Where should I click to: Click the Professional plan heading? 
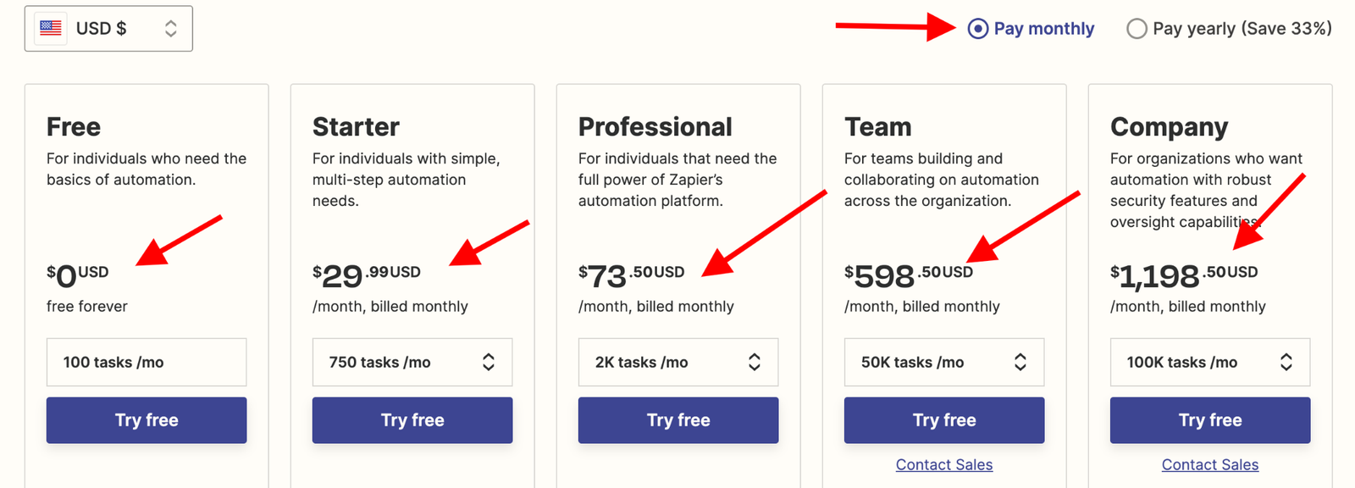click(x=655, y=126)
